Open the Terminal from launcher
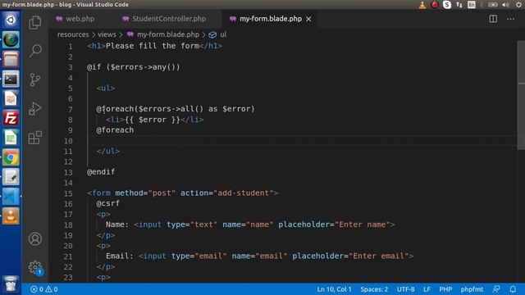Screen dimensions: 525x295 coord(11,79)
